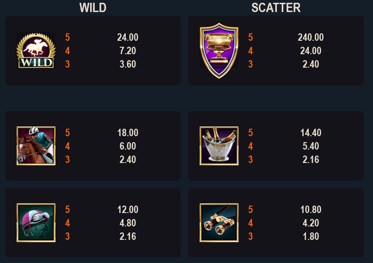Image resolution: width=373 pixels, height=263 pixels.
Task: Select the 4.80 helmet payout value
Action: coord(128,223)
